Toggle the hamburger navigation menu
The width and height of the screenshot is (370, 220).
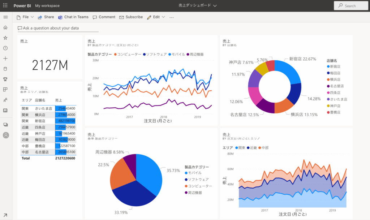tap(5, 17)
